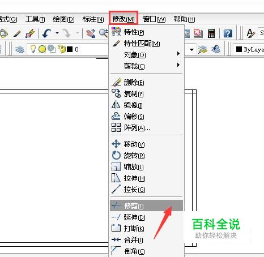Click the Block Editor toolbar icon

30,33
